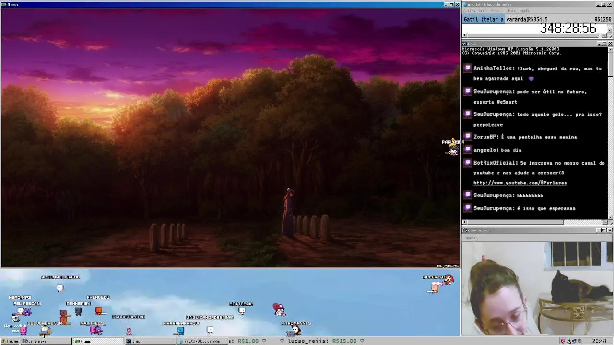Click the red mushroom-hat avatar sprite
Screen dimensions: 614x345
[x=279, y=310]
